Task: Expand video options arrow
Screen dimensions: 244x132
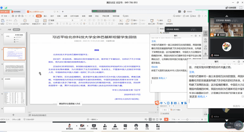Action: tap(87, 126)
